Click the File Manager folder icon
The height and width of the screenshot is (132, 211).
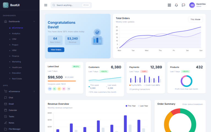5,129
